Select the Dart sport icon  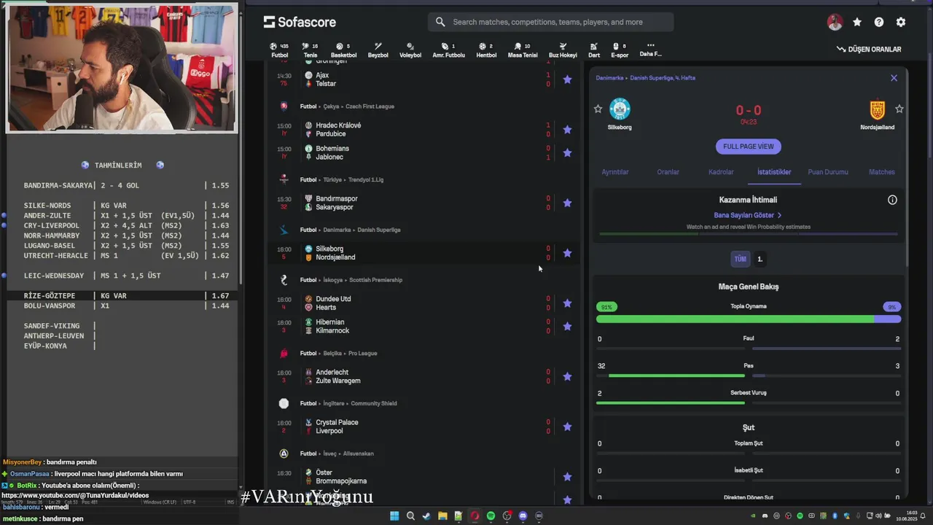pyautogui.click(x=594, y=50)
